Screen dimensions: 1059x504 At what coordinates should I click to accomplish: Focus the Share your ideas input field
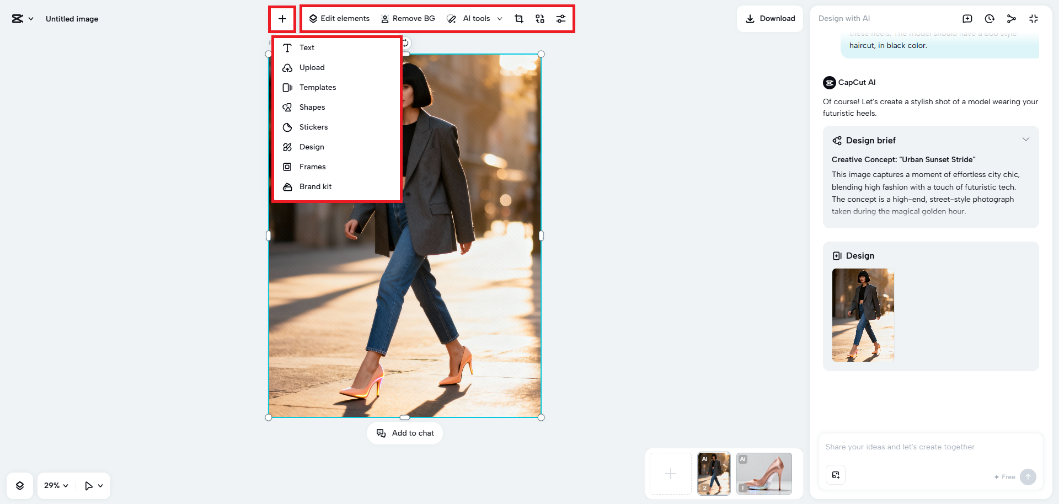(930, 447)
